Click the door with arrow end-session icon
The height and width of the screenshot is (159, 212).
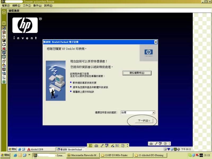(4, 36)
